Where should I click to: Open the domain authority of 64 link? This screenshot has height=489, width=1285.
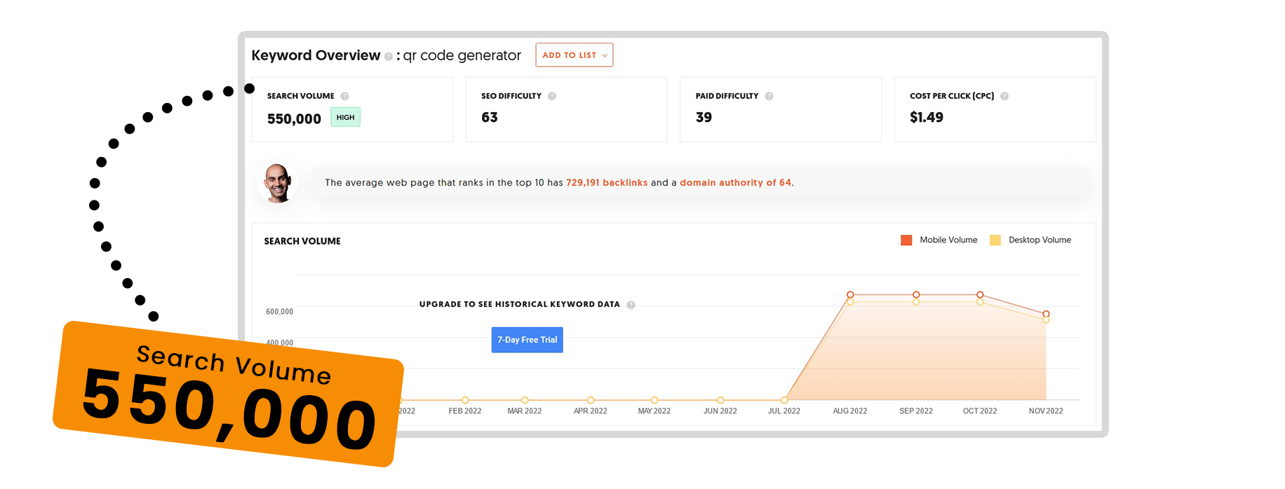coord(735,183)
